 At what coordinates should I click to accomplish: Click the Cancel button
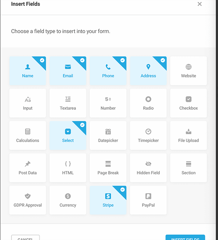pos(25,237)
